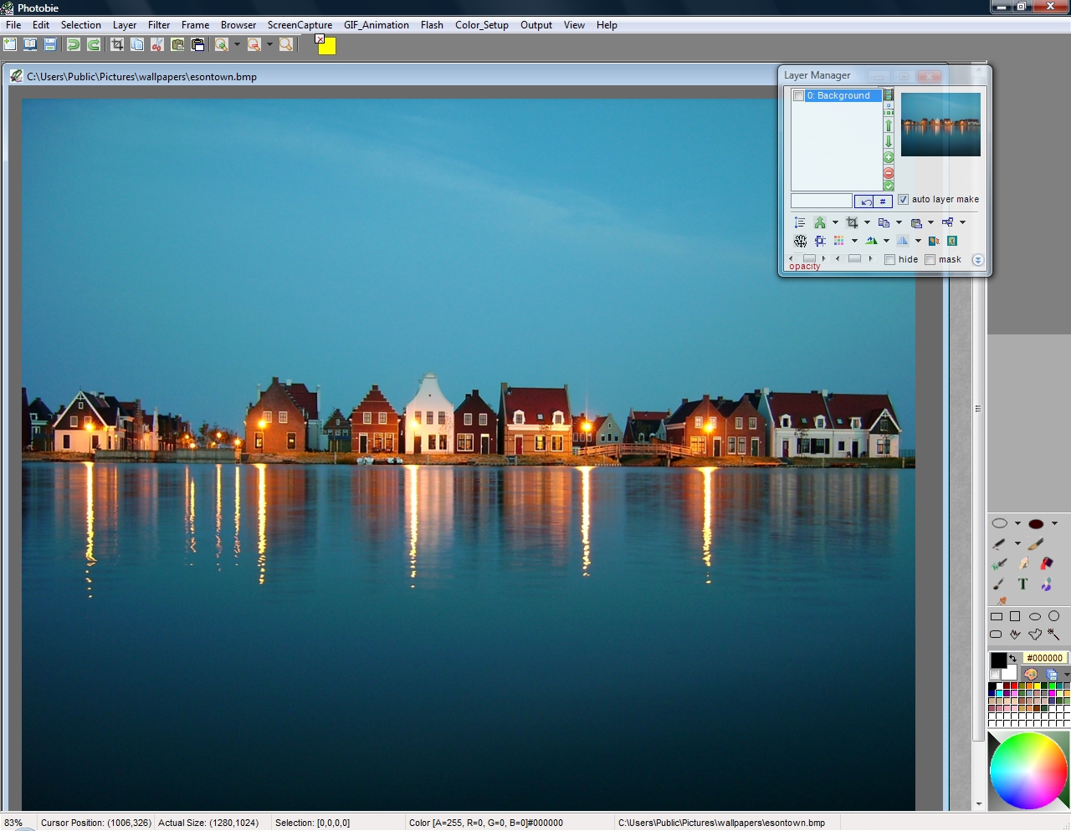Select the Text tool
Screen dimensions: 1071x831
coord(1022,584)
